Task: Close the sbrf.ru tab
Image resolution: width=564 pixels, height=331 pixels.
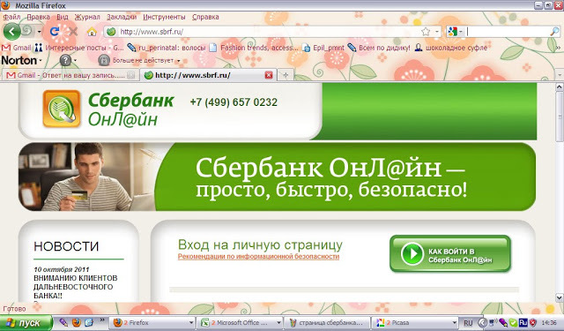Action: [x=268, y=75]
